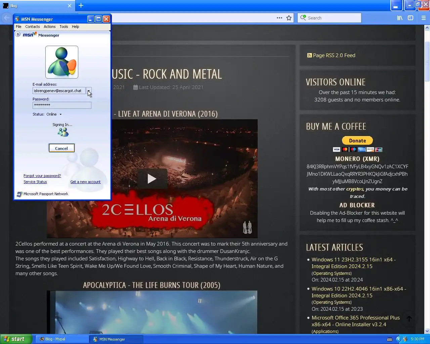
Task: Open the Tools menu in MSN Messenger
Action: coord(64,27)
